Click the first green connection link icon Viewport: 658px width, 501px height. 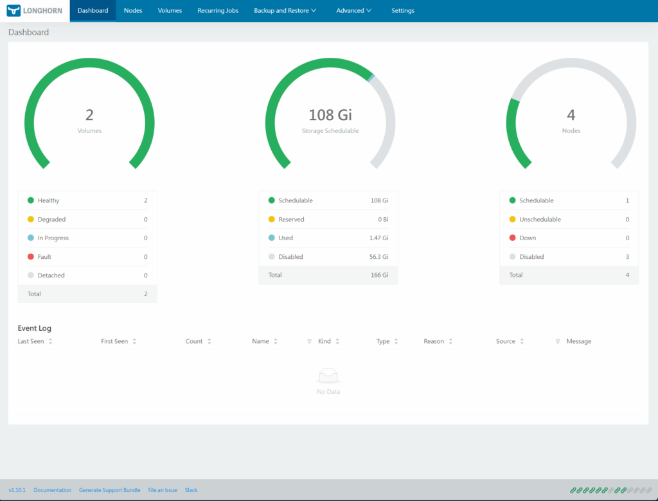tap(573, 490)
